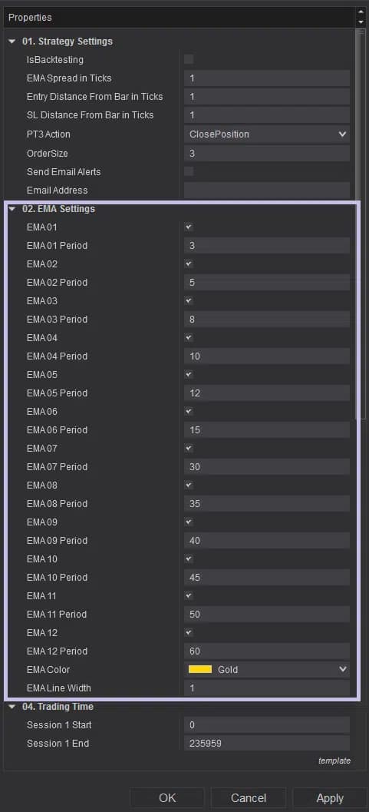Viewport: 369px width, 812px height.
Task: Select the OrderSize value field
Action: click(x=267, y=154)
